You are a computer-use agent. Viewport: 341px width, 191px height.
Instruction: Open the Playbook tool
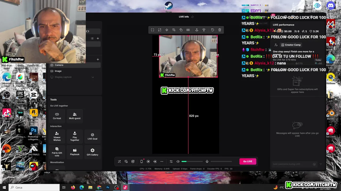pyautogui.click(x=75, y=152)
